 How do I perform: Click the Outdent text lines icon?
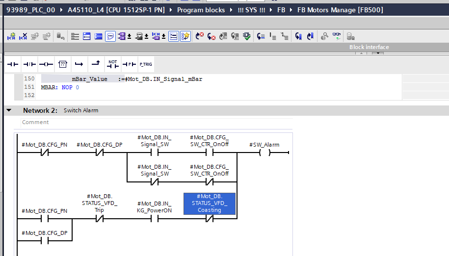(x=285, y=36)
